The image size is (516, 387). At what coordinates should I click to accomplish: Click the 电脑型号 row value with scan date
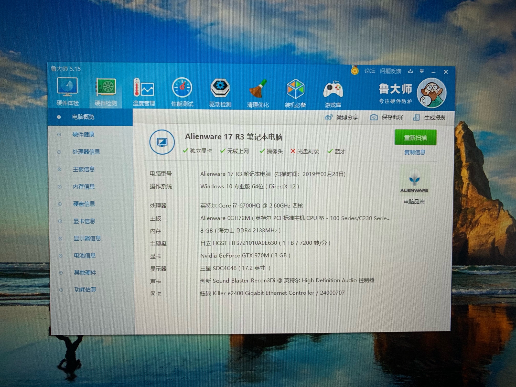[x=273, y=174]
